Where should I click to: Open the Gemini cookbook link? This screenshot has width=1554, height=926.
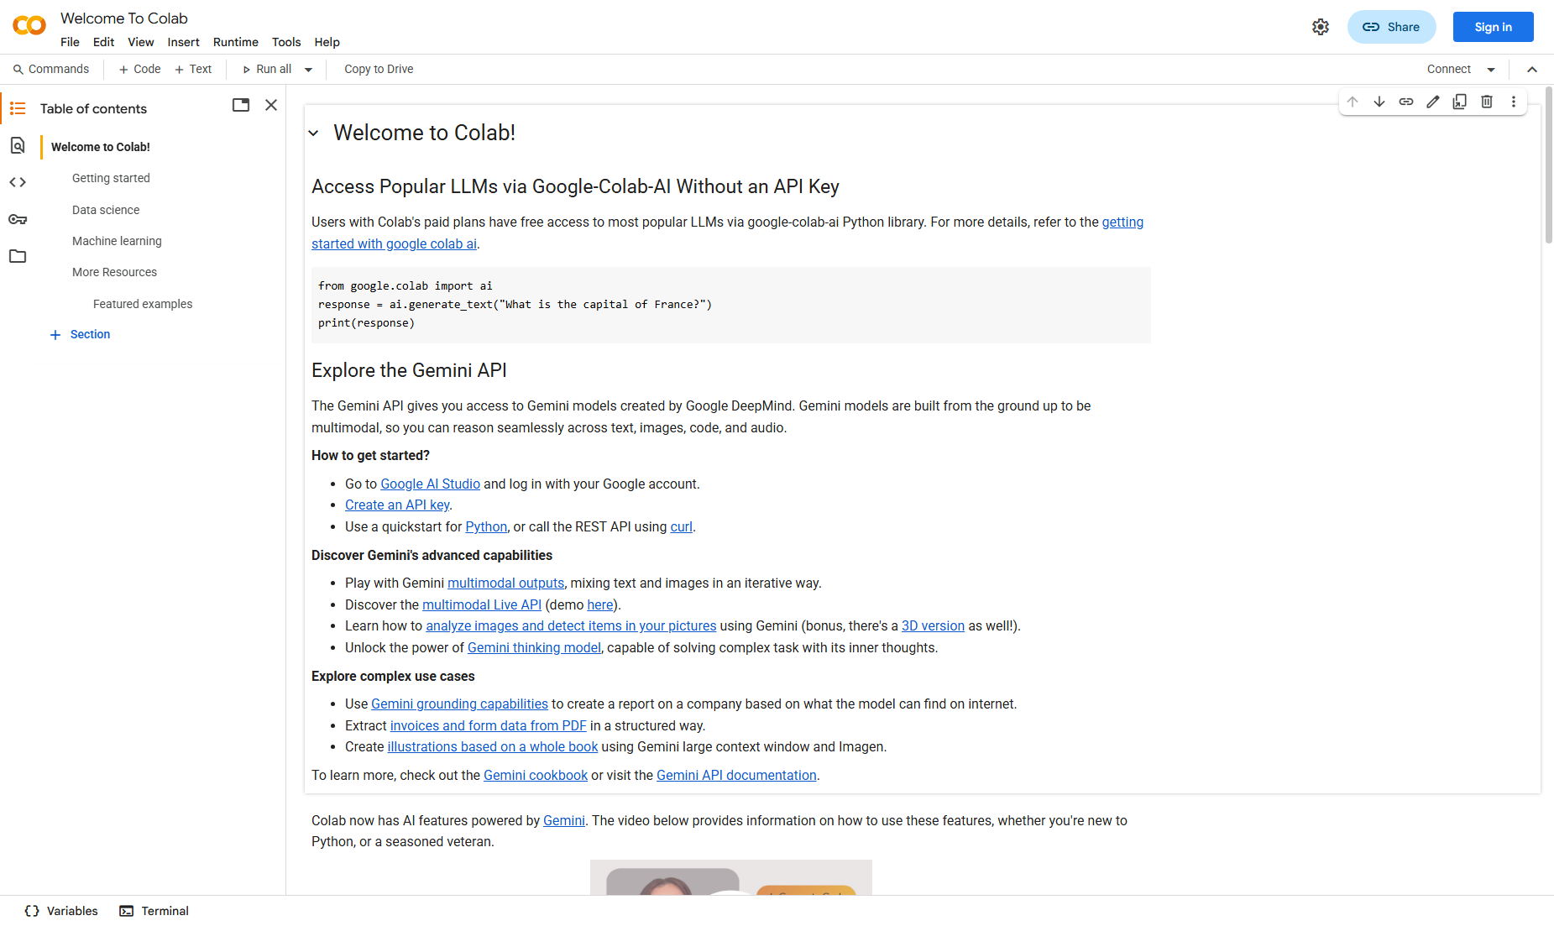(x=536, y=775)
